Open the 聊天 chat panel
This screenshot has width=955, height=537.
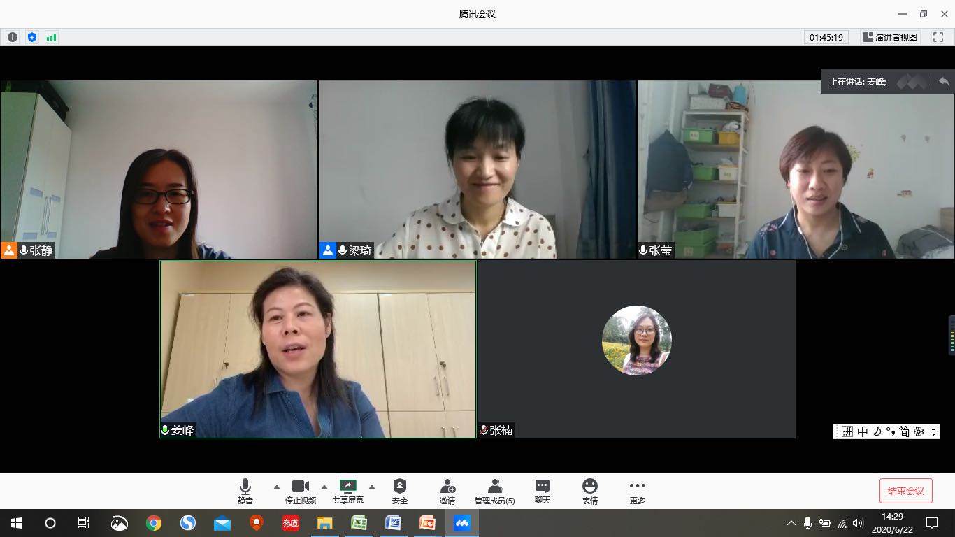click(x=543, y=492)
